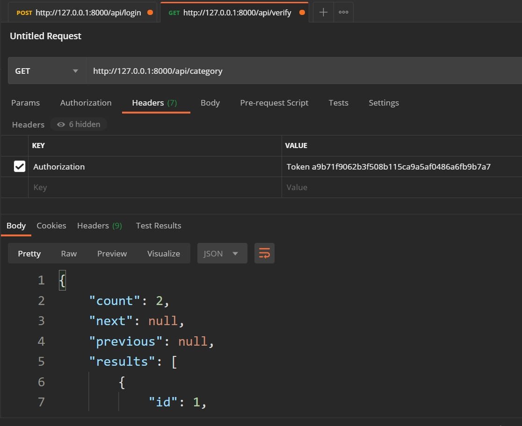Click the KEY column header
The width and height of the screenshot is (522, 426).
(38, 146)
